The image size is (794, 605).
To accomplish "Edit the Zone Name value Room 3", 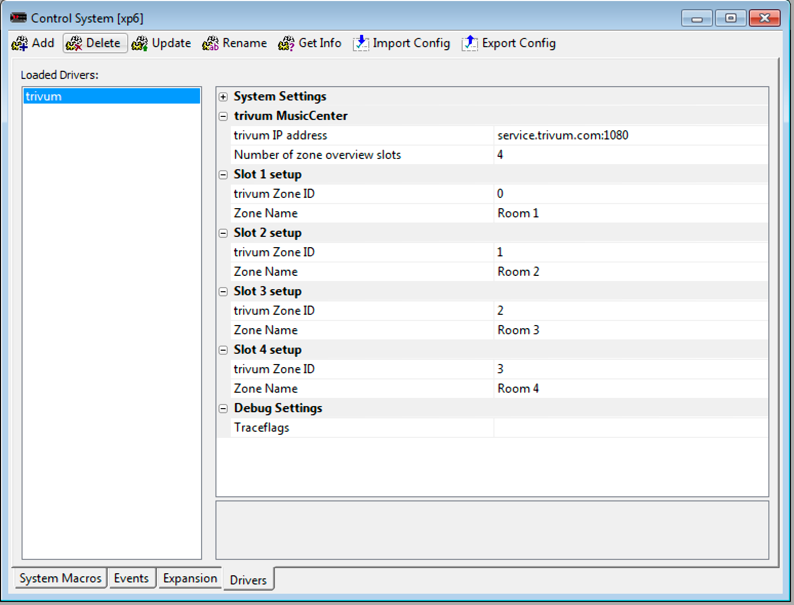I will (x=631, y=330).
